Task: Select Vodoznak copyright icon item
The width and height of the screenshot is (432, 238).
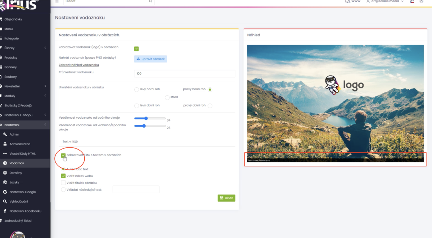Action: tap(25, 163)
